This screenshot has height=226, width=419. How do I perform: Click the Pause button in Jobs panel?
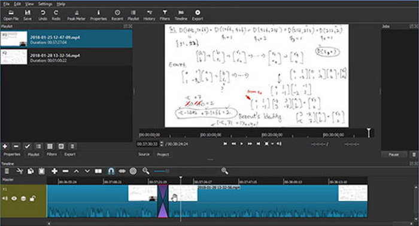[x=394, y=154]
